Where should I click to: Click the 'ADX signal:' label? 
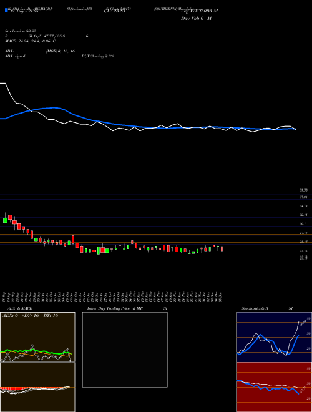coord(16,56)
